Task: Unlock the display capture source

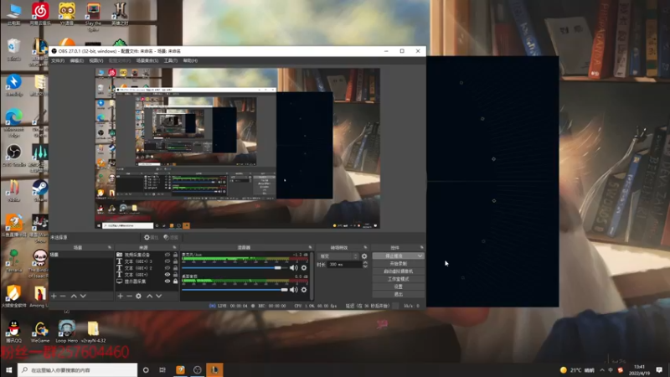Action: [x=175, y=281]
